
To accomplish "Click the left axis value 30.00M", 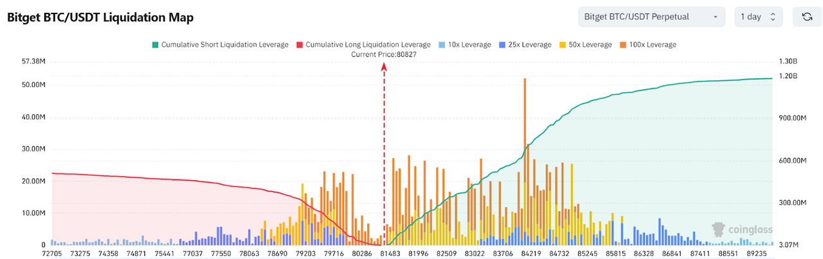I will (33, 149).
